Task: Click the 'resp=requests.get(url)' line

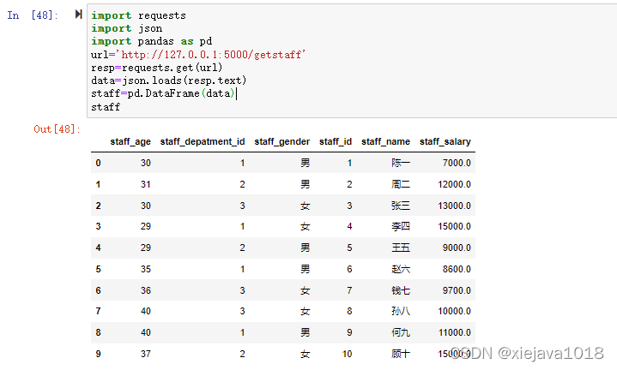Action: coord(157,68)
